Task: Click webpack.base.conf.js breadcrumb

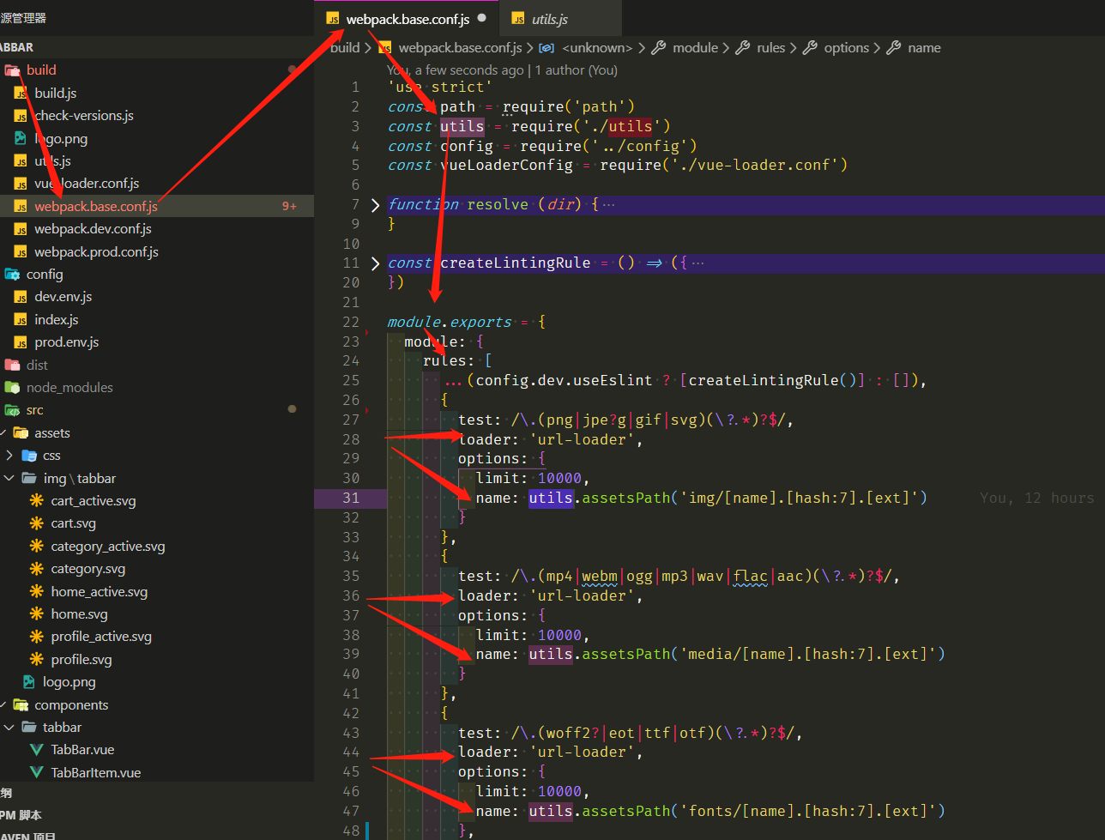Action: 460,48
